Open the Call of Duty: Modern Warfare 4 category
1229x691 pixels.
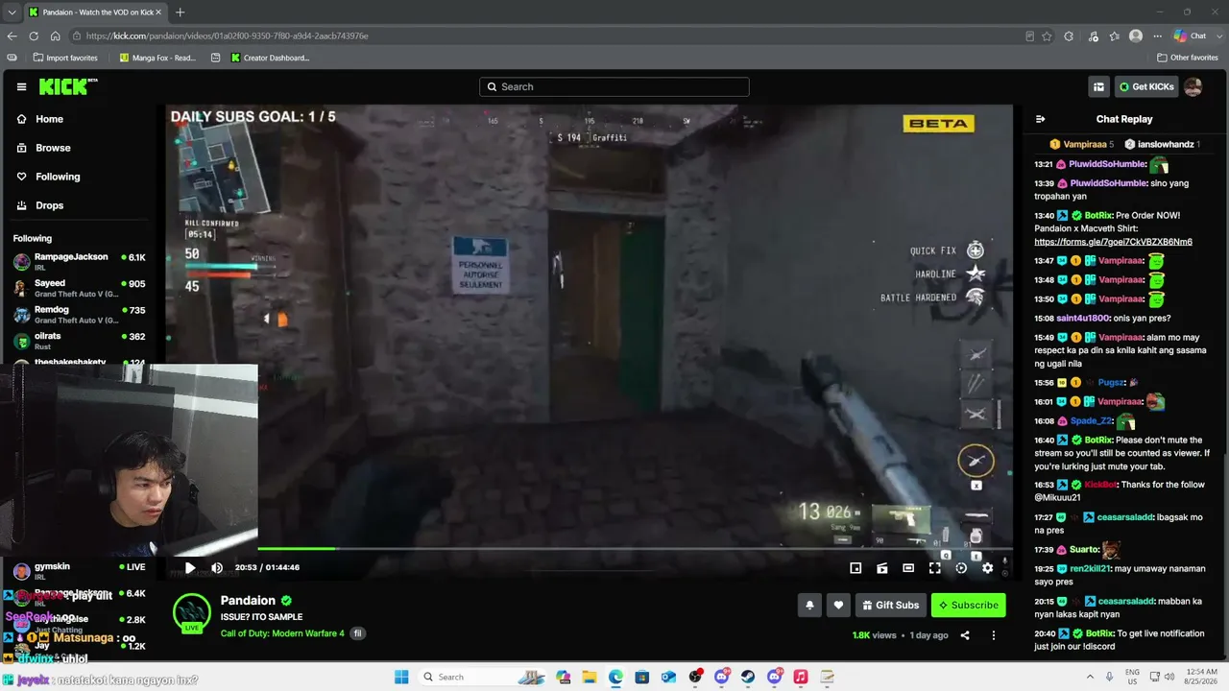[x=282, y=633]
